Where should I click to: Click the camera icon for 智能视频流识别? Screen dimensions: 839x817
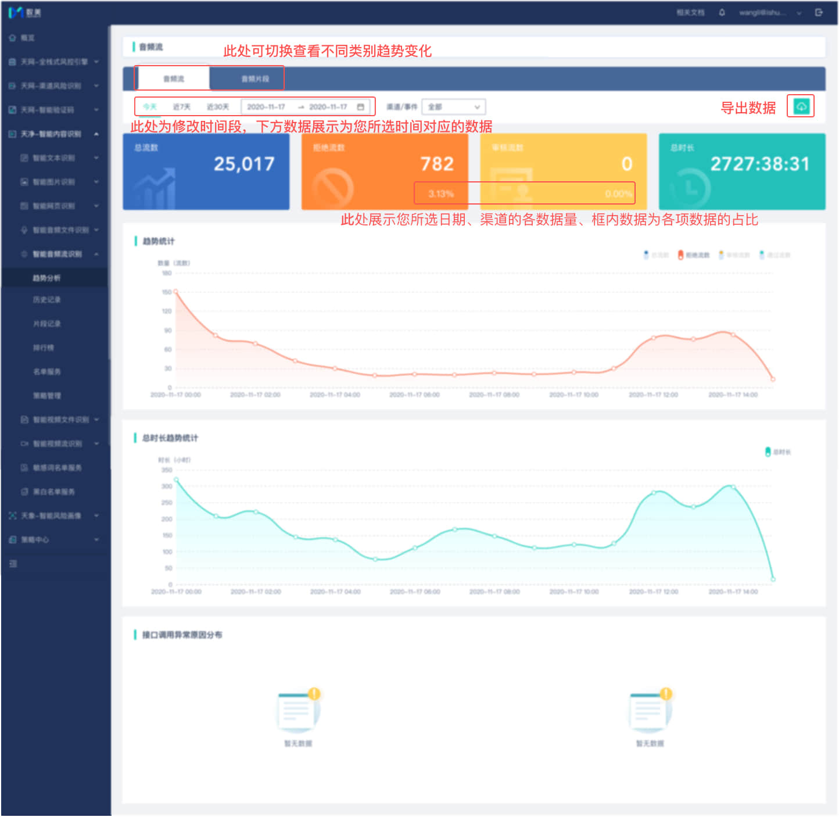click(24, 443)
